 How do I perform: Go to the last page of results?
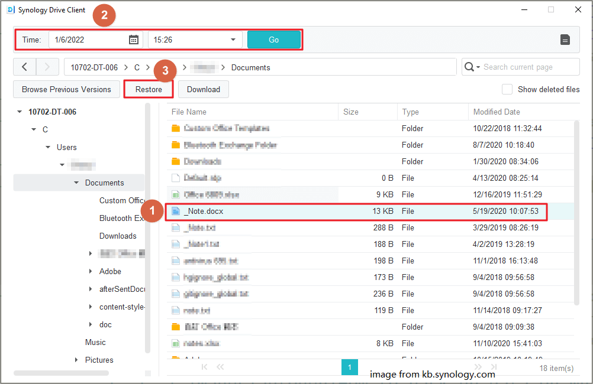[494, 367]
